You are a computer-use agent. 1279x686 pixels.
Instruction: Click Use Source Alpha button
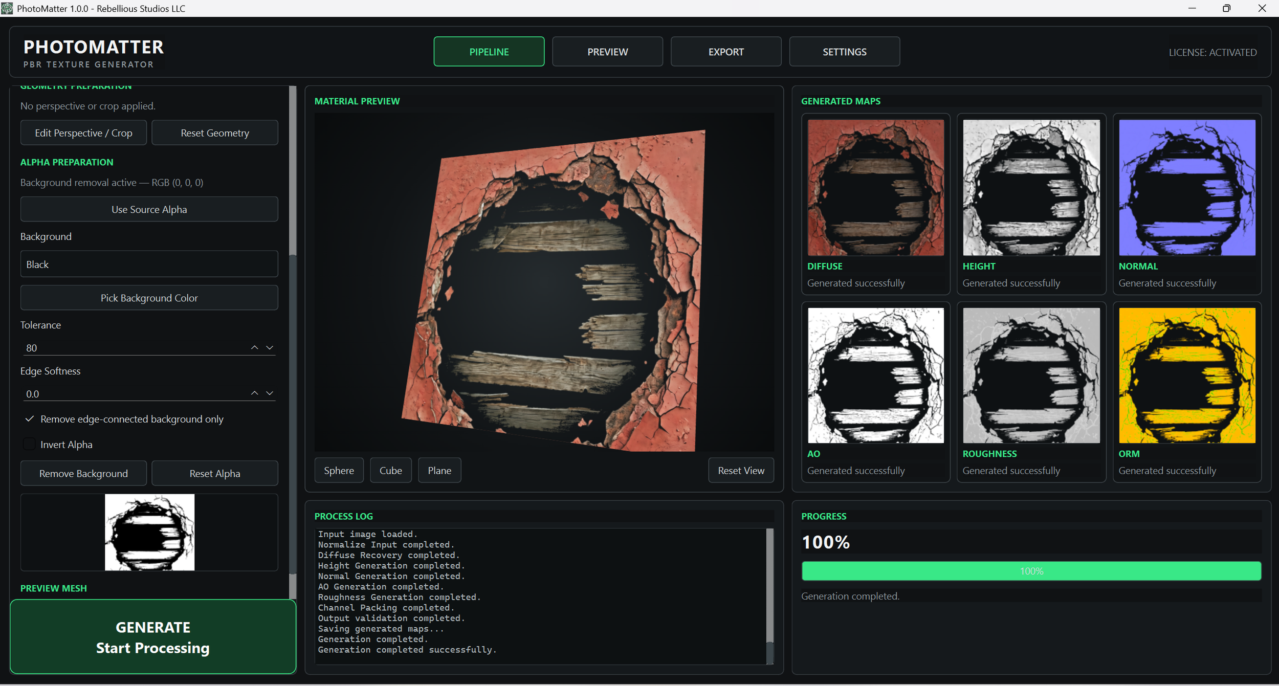(149, 209)
